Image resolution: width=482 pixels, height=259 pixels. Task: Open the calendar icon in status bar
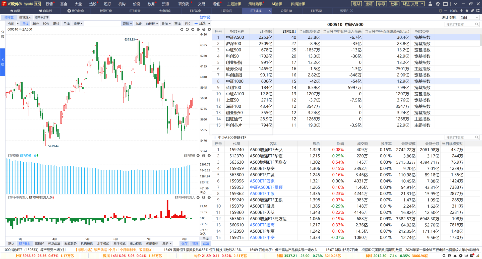450,256
